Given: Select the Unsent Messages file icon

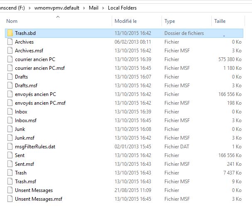Looking at the screenshot, I should point(10,190).
